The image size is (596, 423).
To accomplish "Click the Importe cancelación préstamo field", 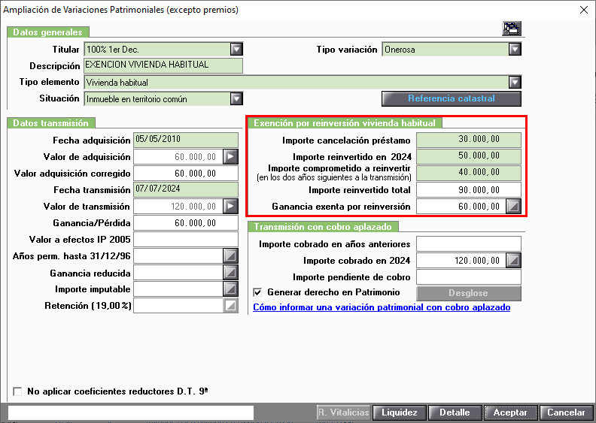I will (469, 140).
